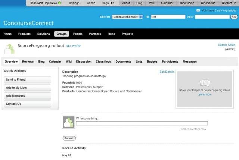
Task: Open Ideas in the black navigation
Action: click(111, 34)
